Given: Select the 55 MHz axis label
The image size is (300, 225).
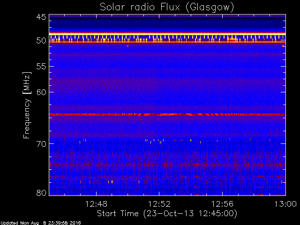Looking at the screenshot, I should tap(41, 67).
